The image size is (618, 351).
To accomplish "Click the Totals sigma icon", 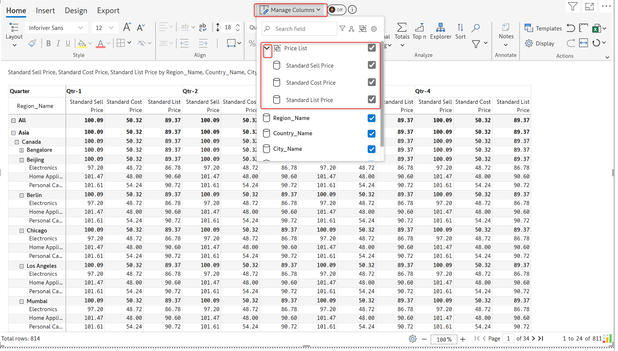I will tap(402, 28).
